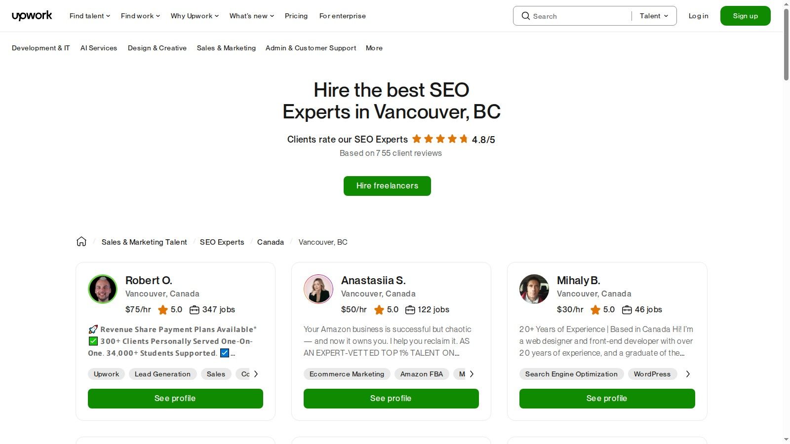Open the Talent dropdown in the search bar
This screenshot has width=790, height=444.
(653, 16)
